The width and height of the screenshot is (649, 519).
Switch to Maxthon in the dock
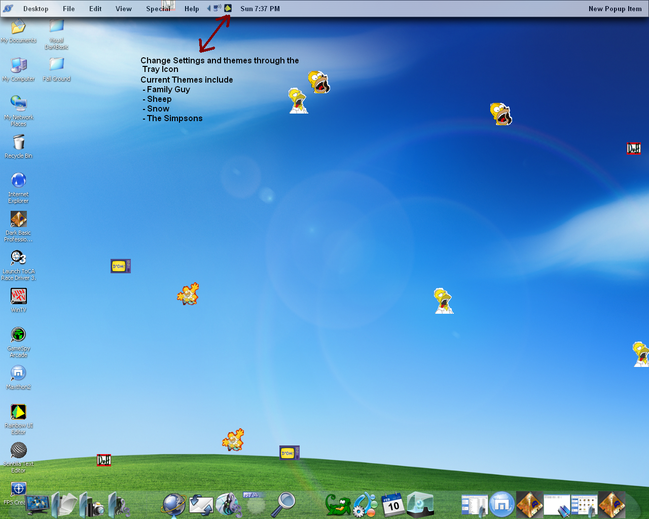point(502,505)
